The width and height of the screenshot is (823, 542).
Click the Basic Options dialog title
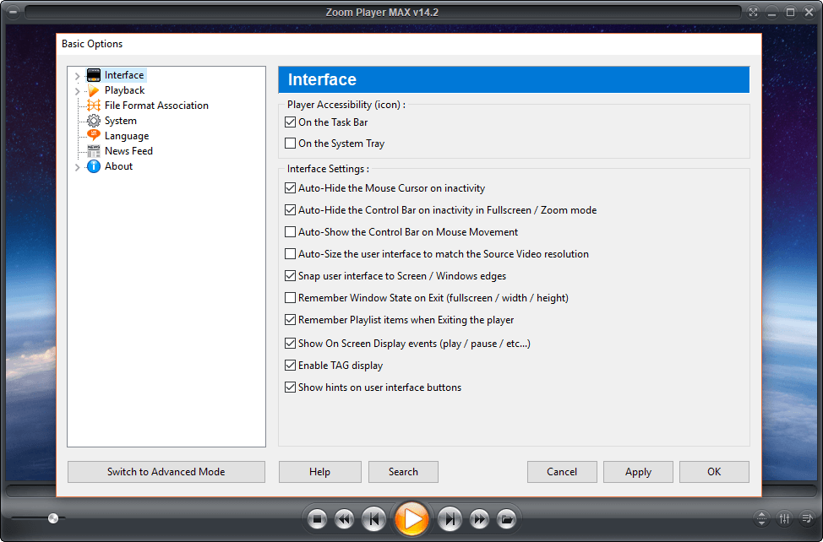point(92,44)
